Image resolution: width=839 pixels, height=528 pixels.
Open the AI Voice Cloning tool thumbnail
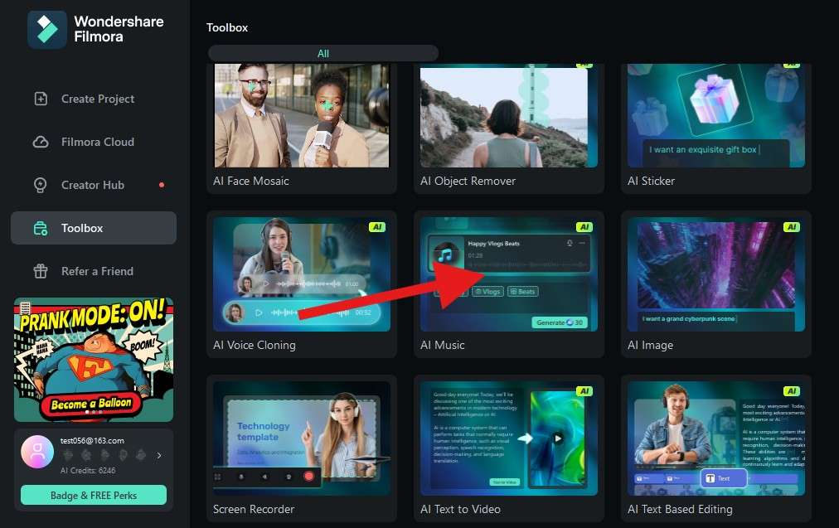(302, 274)
